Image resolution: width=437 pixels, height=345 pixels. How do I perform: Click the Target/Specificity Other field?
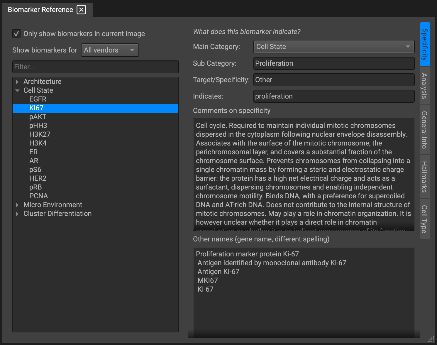pyautogui.click(x=334, y=80)
